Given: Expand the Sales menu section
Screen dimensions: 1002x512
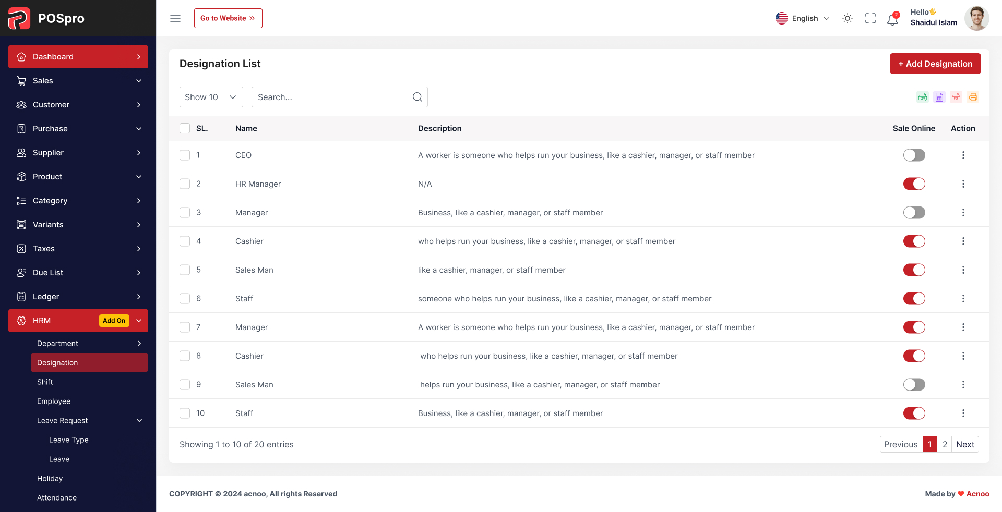Looking at the screenshot, I should [78, 81].
